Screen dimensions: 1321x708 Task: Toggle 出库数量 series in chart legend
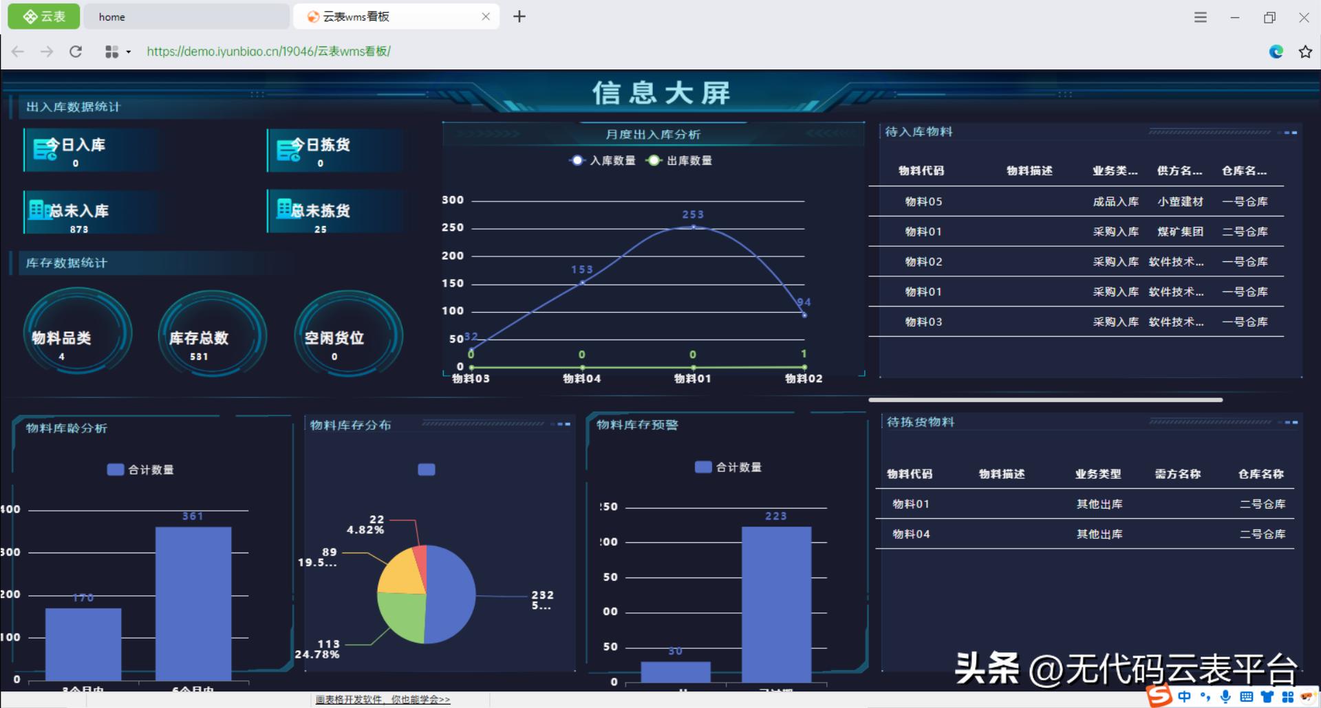[679, 161]
